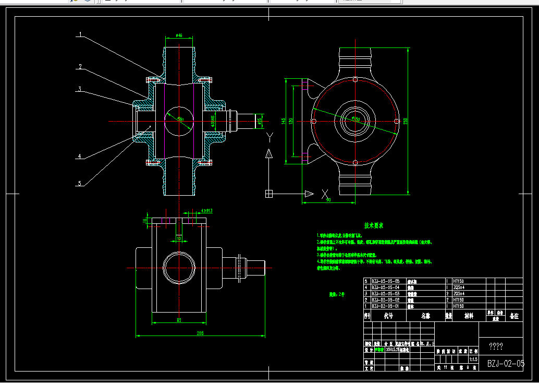Select the 备注 column header
Viewport: 539px width, 383px height.
514,316
